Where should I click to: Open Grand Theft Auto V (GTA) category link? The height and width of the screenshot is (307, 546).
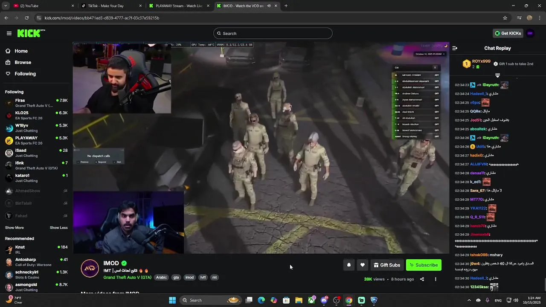(127, 278)
